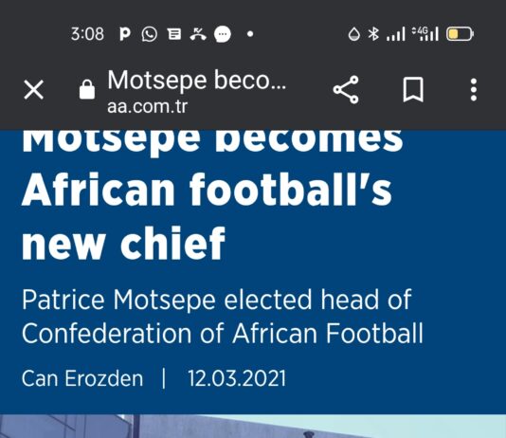The image size is (506, 438).
Task: Tap author name Can Erozden
Action: [x=82, y=378]
